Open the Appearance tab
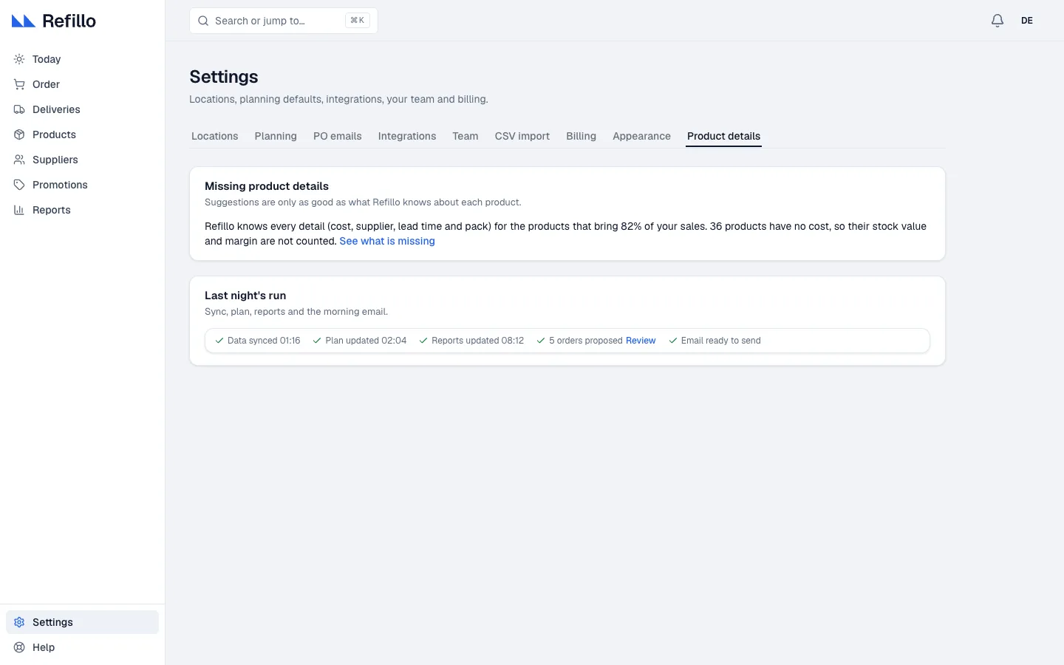This screenshot has height=665, width=1064. [641, 136]
